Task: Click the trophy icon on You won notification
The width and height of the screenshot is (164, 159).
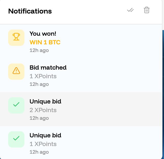Action: click(16, 38)
